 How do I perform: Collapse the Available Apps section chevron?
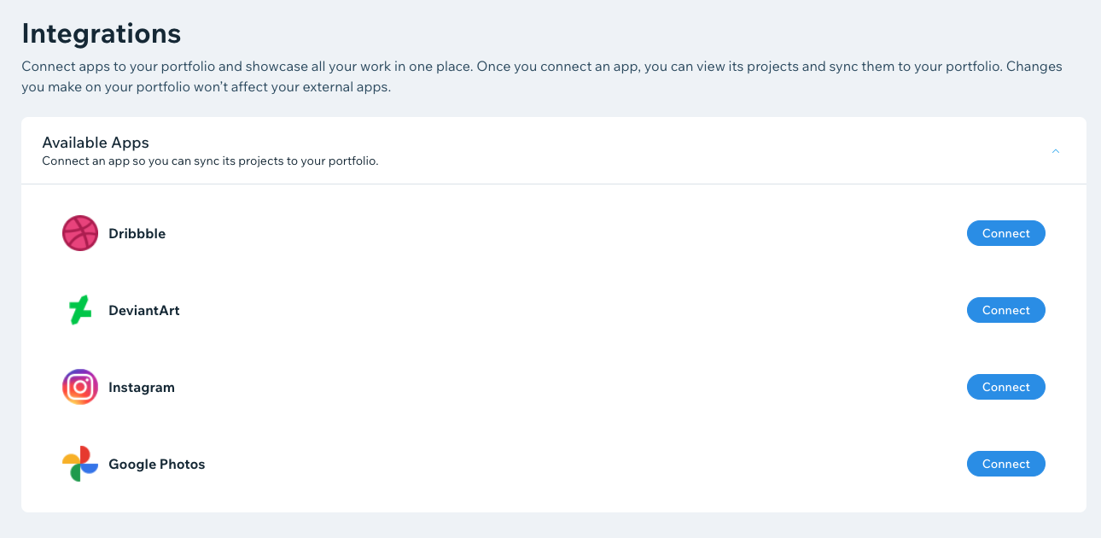pos(1056,151)
